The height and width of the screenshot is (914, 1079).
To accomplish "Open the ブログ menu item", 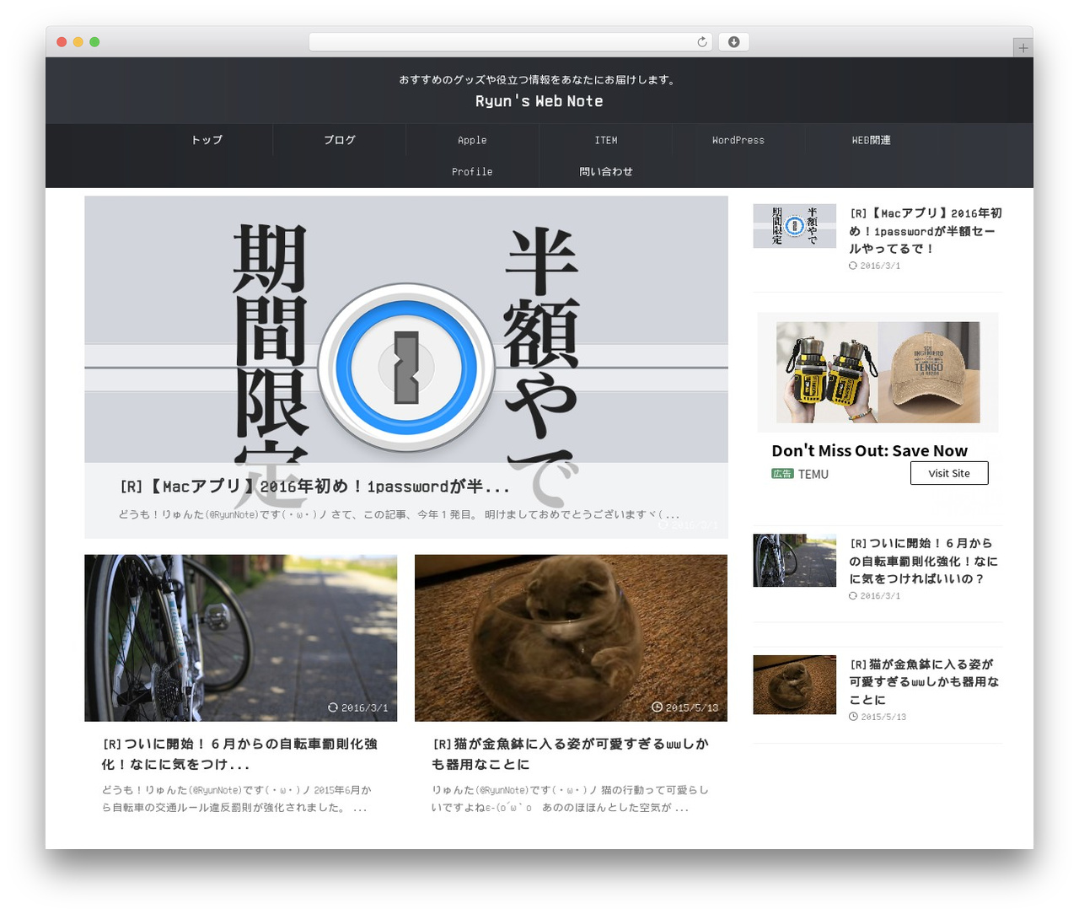I will point(340,140).
